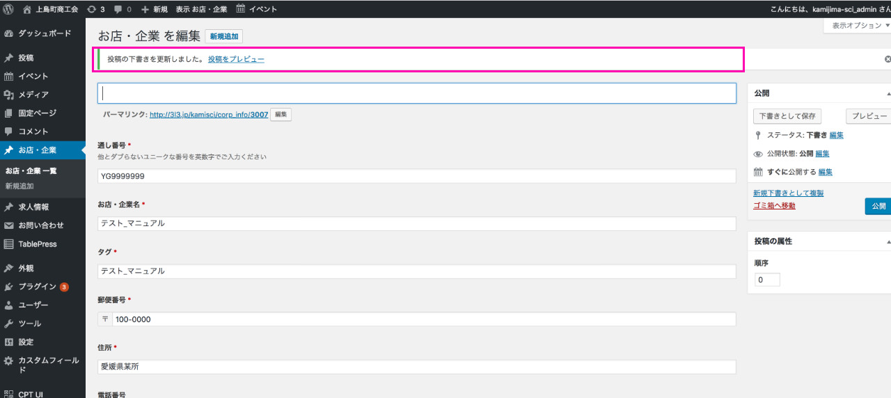Click the empty title input field
The height and width of the screenshot is (398, 891).
(x=416, y=93)
